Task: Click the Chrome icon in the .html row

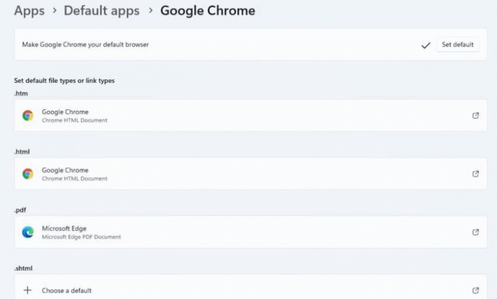Action: click(28, 174)
